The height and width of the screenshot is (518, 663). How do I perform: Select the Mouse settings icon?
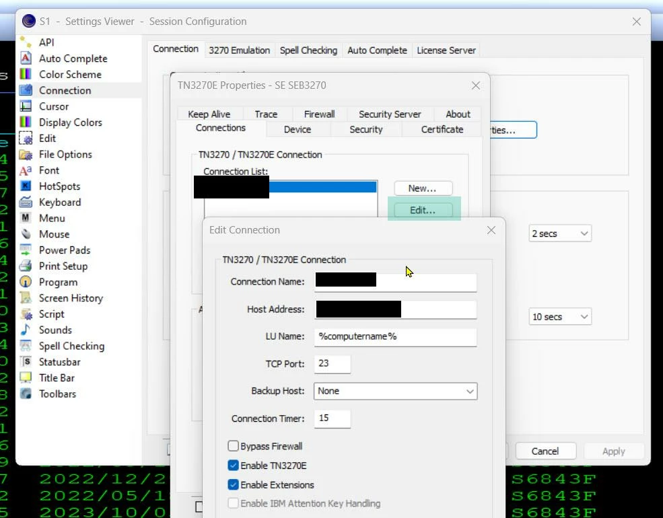click(26, 234)
